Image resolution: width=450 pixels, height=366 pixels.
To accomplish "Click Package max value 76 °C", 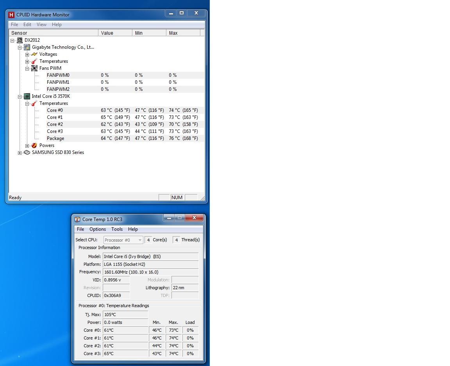I will [183, 138].
